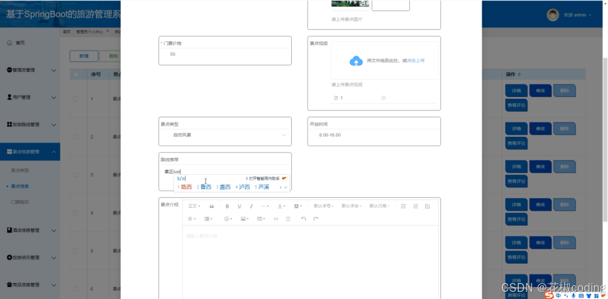Go to next IME candidate page
This screenshot has height=299, width=608.
pos(280,187)
